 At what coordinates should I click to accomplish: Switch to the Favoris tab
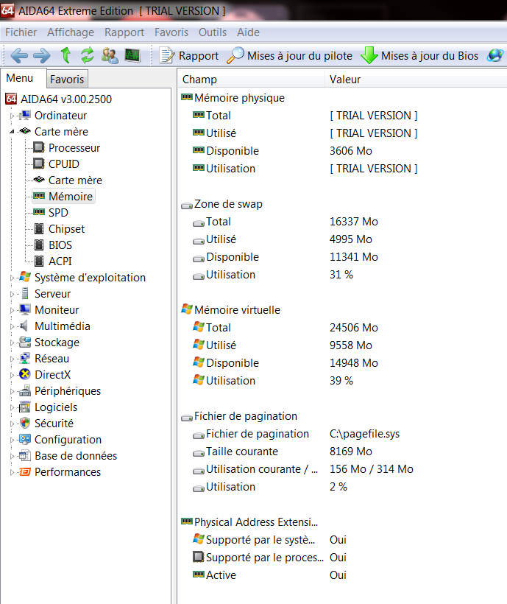(x=67, y=79)
